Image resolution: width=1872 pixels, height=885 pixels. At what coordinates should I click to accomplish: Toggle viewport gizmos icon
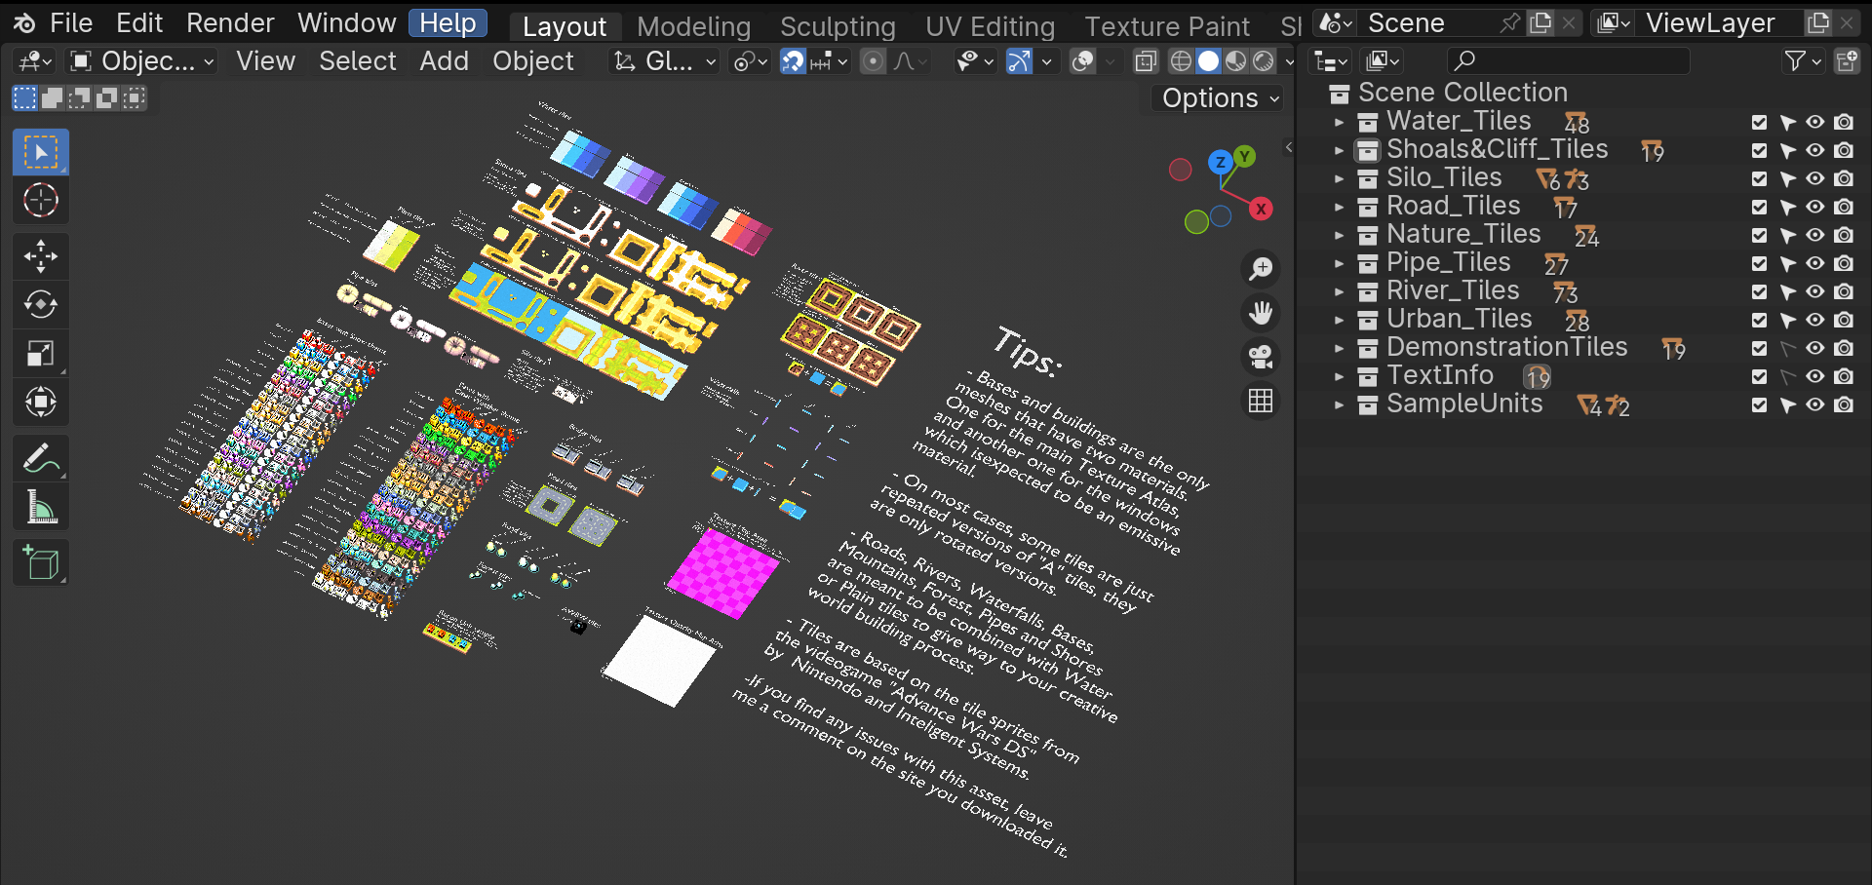(1019, 61)
